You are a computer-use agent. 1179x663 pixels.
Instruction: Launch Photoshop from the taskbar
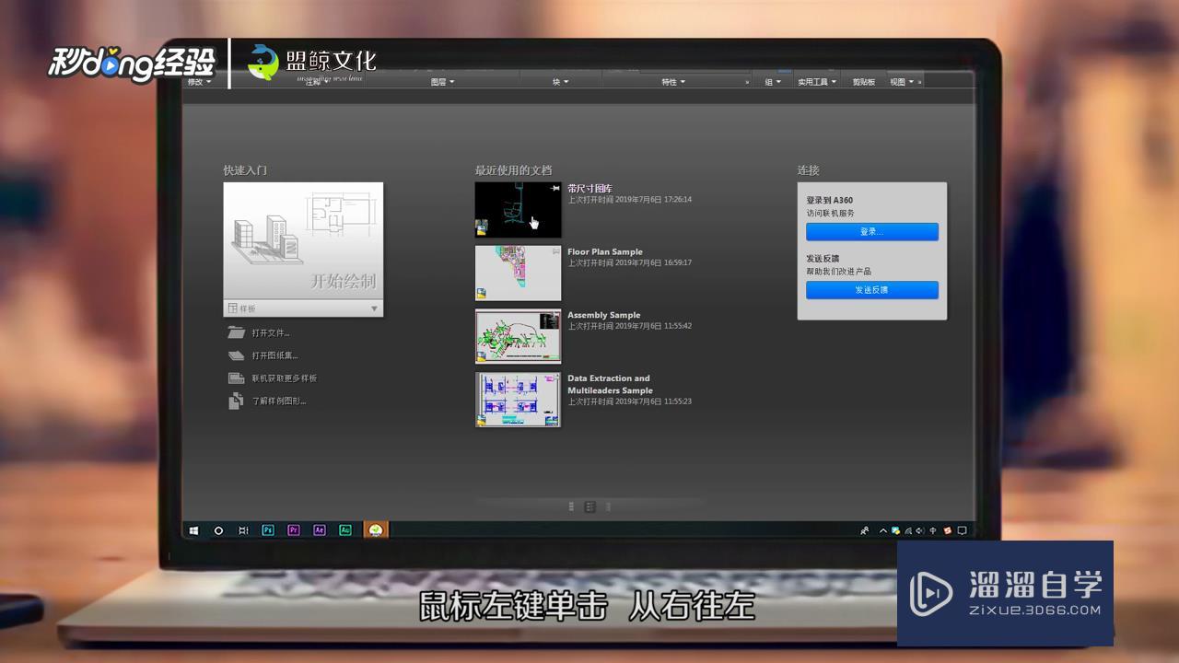click(x=268, y=530)
